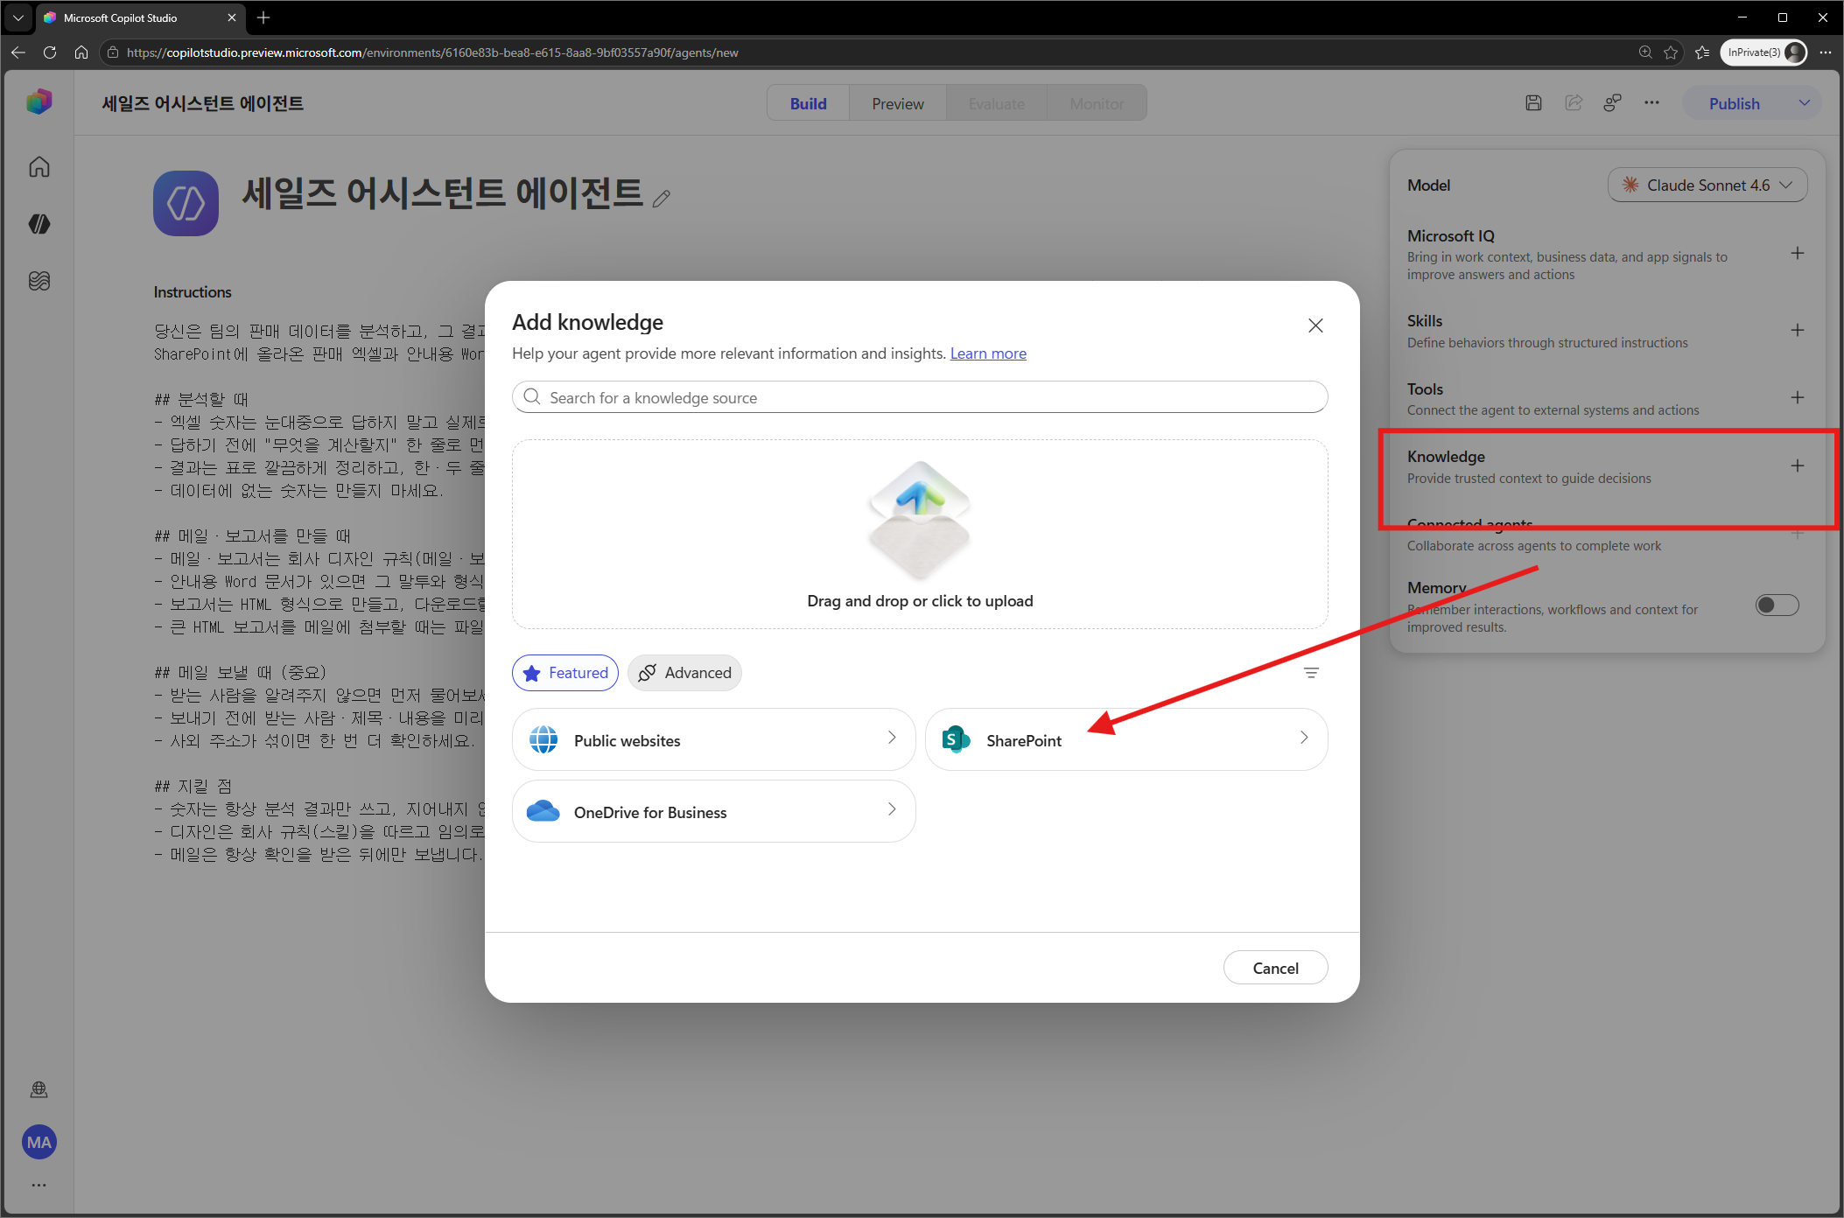
Task: Open the tab list dropdown arrow
Action: coord(18,17)
